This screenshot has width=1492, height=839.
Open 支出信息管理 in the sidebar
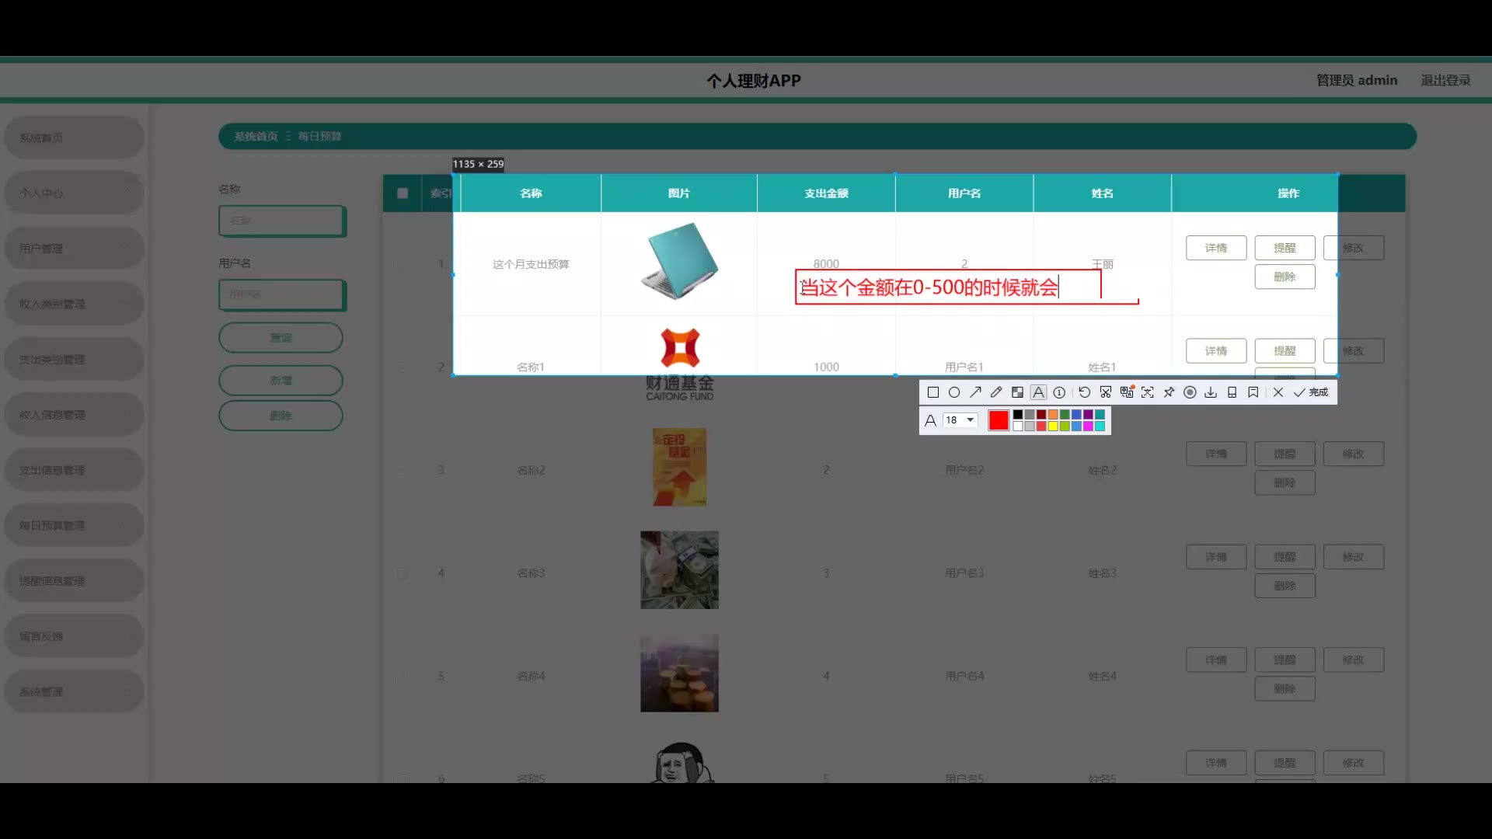point(74,470)
